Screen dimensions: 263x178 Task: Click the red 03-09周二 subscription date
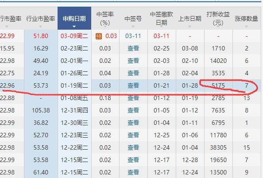coord(74,36)
